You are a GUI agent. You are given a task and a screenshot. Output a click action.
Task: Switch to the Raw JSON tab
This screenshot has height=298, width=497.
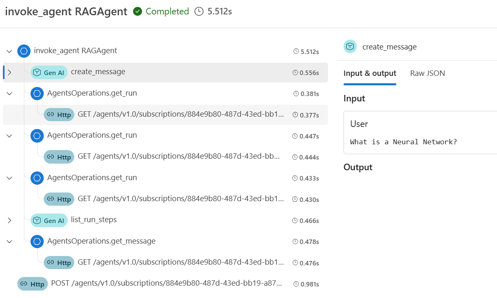click(427, 73)
